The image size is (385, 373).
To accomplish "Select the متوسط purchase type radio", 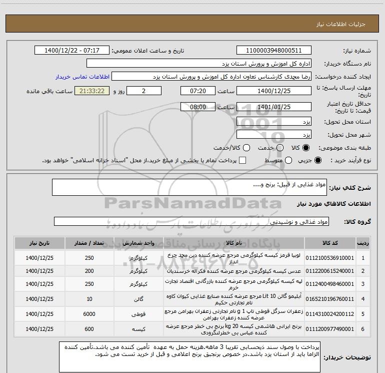I will 288,160.
